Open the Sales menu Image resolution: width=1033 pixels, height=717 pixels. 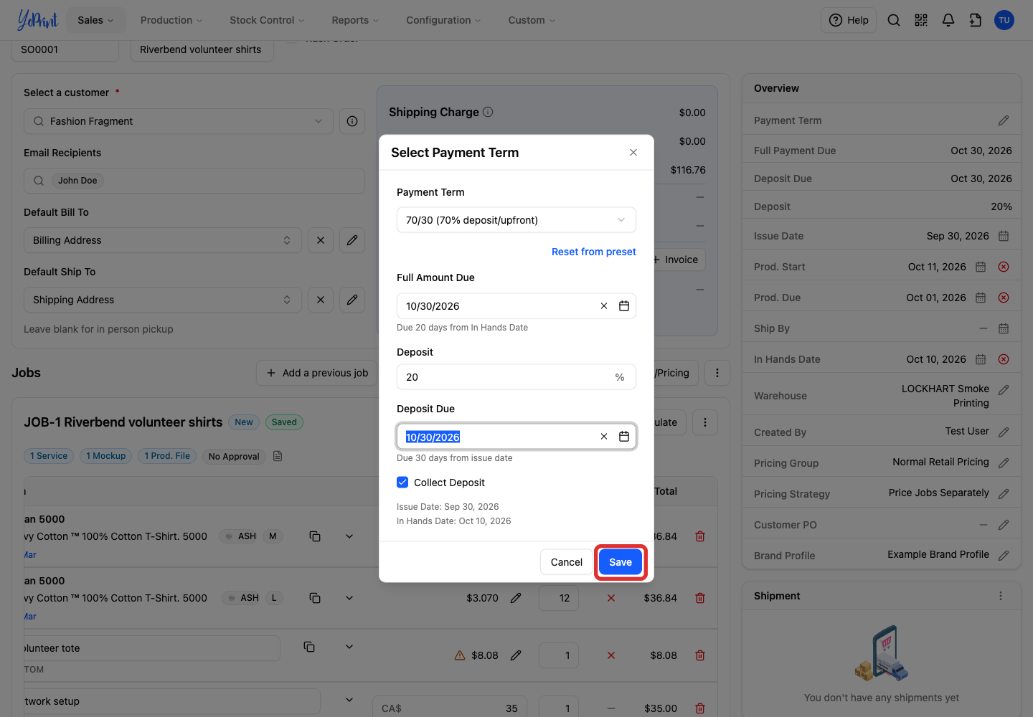95,20
